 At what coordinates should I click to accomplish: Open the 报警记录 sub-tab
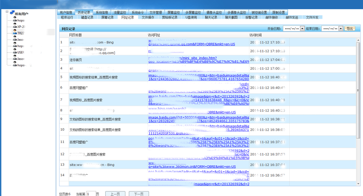point(251,17)
